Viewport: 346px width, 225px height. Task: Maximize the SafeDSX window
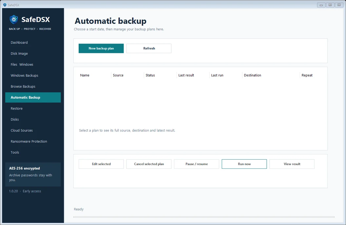[x=330, y=5]
